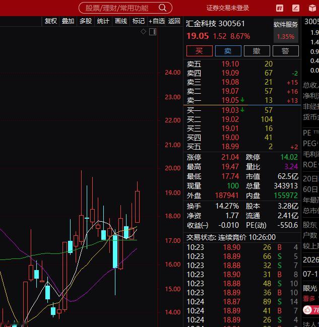Click 量比 value 3.24

click(291, 167)
